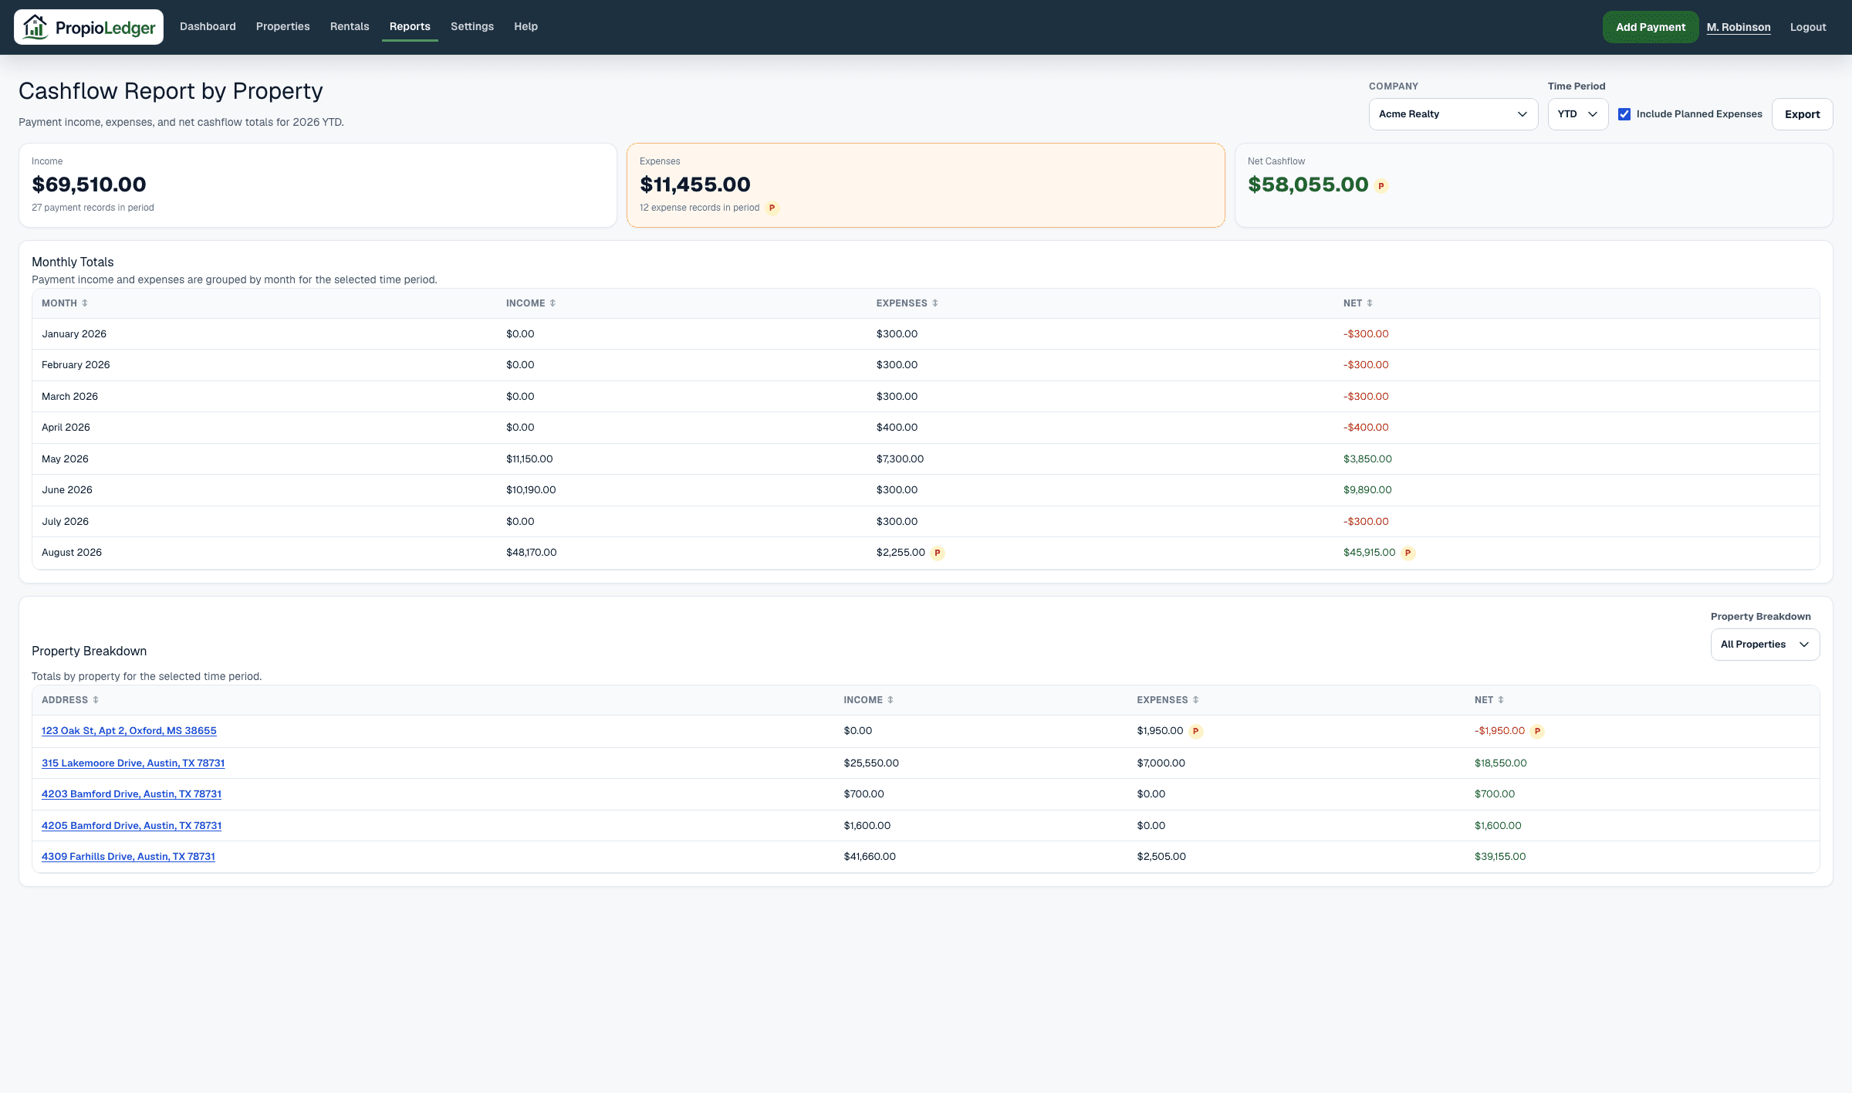Click the Export button

coord(1802,114)
